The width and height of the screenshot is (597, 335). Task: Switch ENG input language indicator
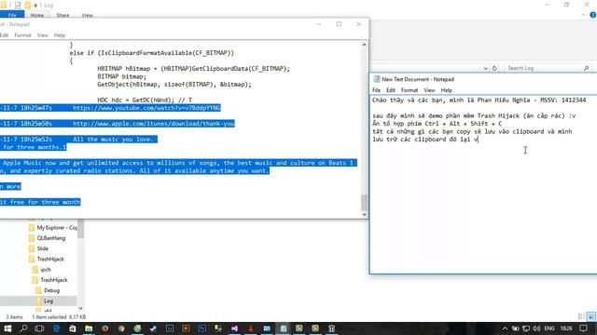549,328
